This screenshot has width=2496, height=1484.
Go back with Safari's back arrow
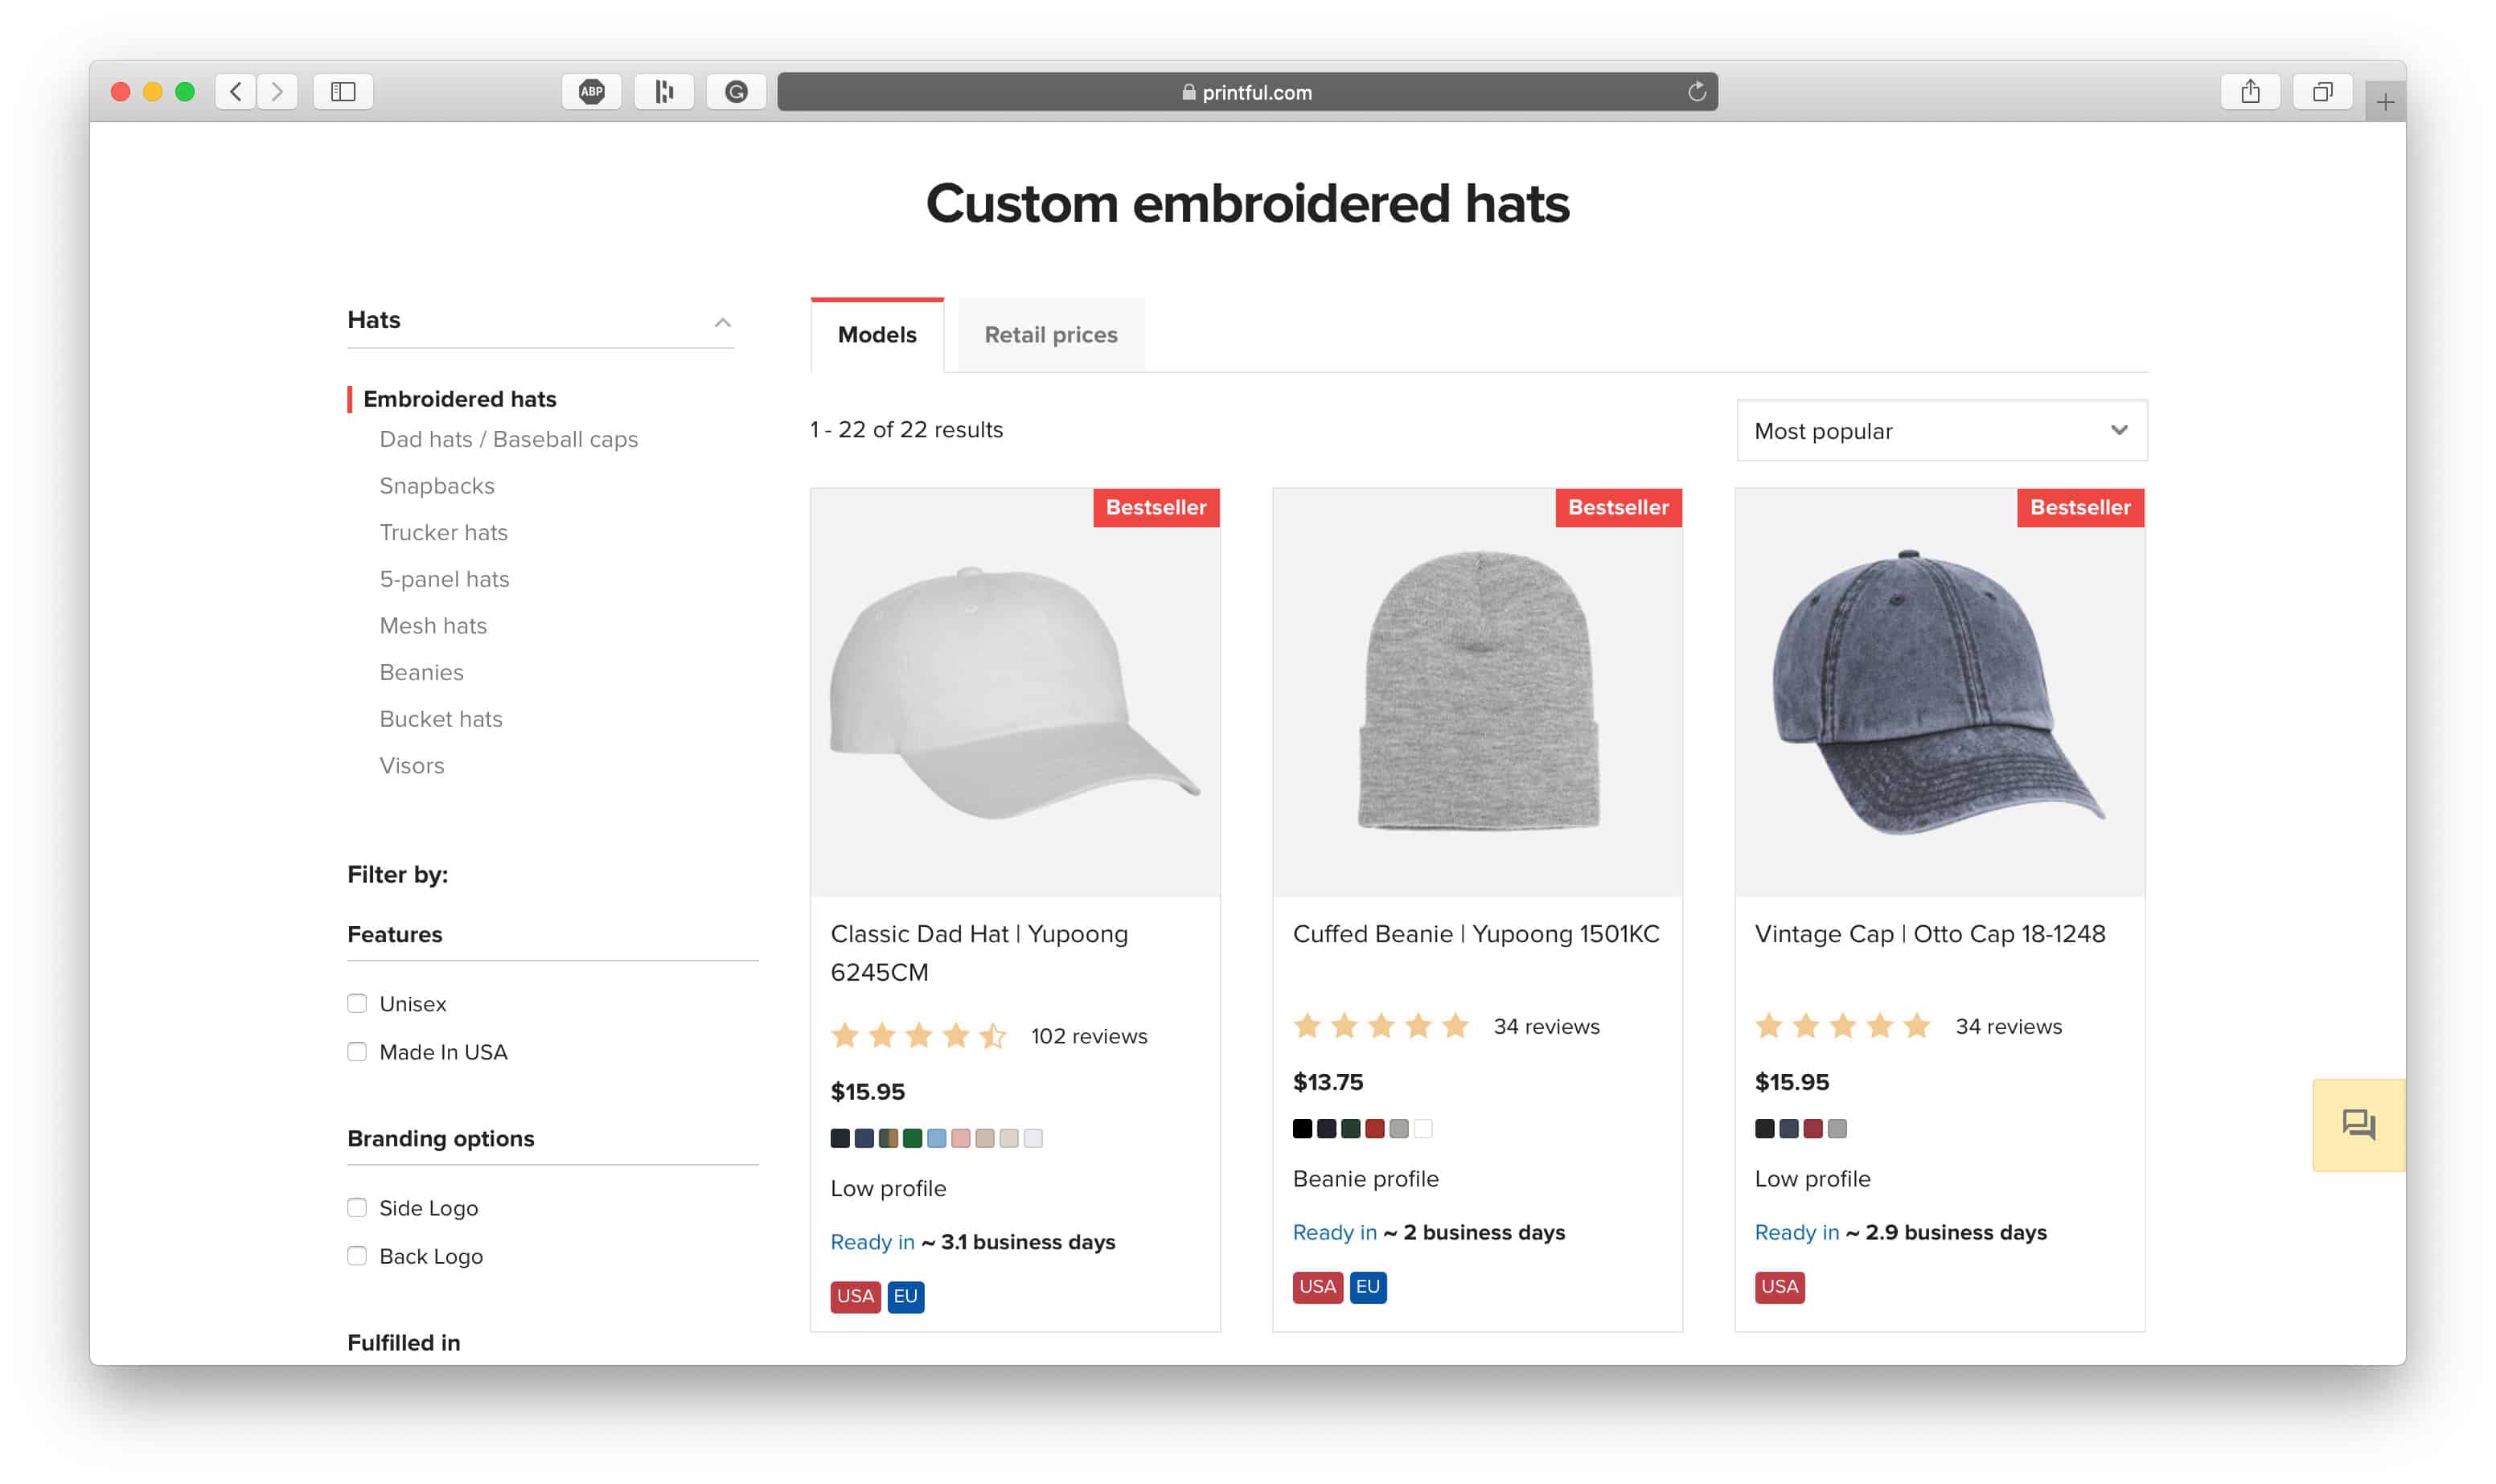[236, 92]
